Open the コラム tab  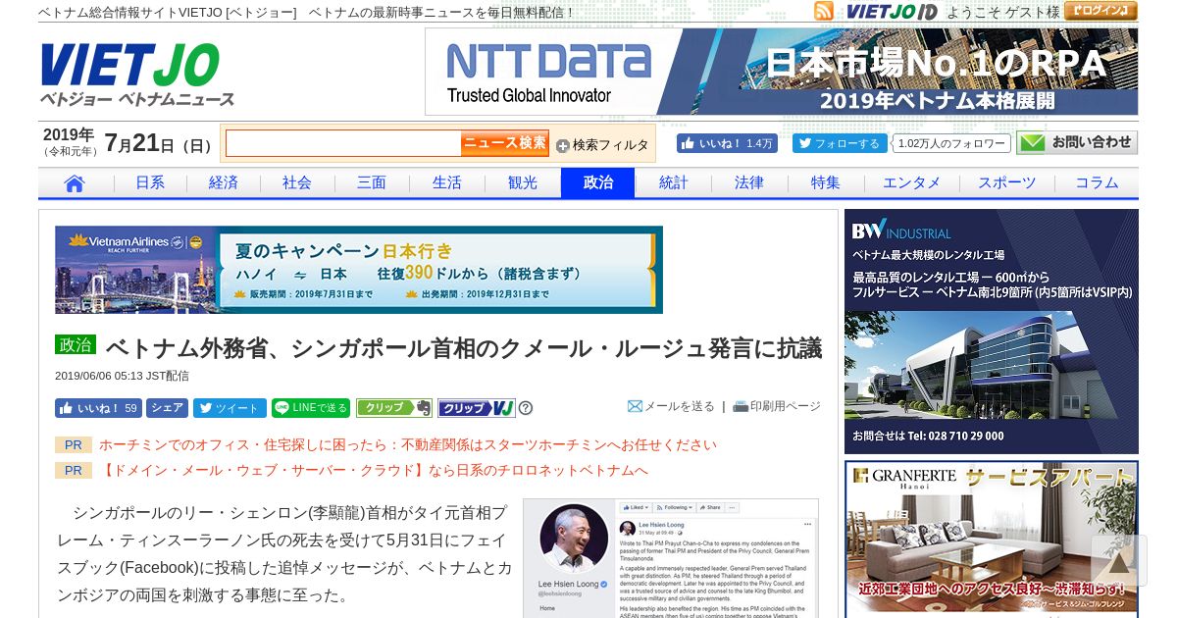(x=1097, y=183)
